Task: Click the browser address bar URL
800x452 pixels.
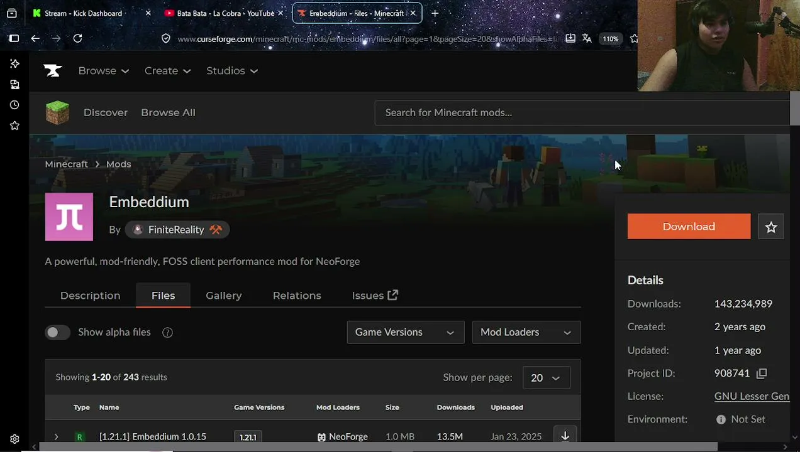Action: [x=367, y=39]
